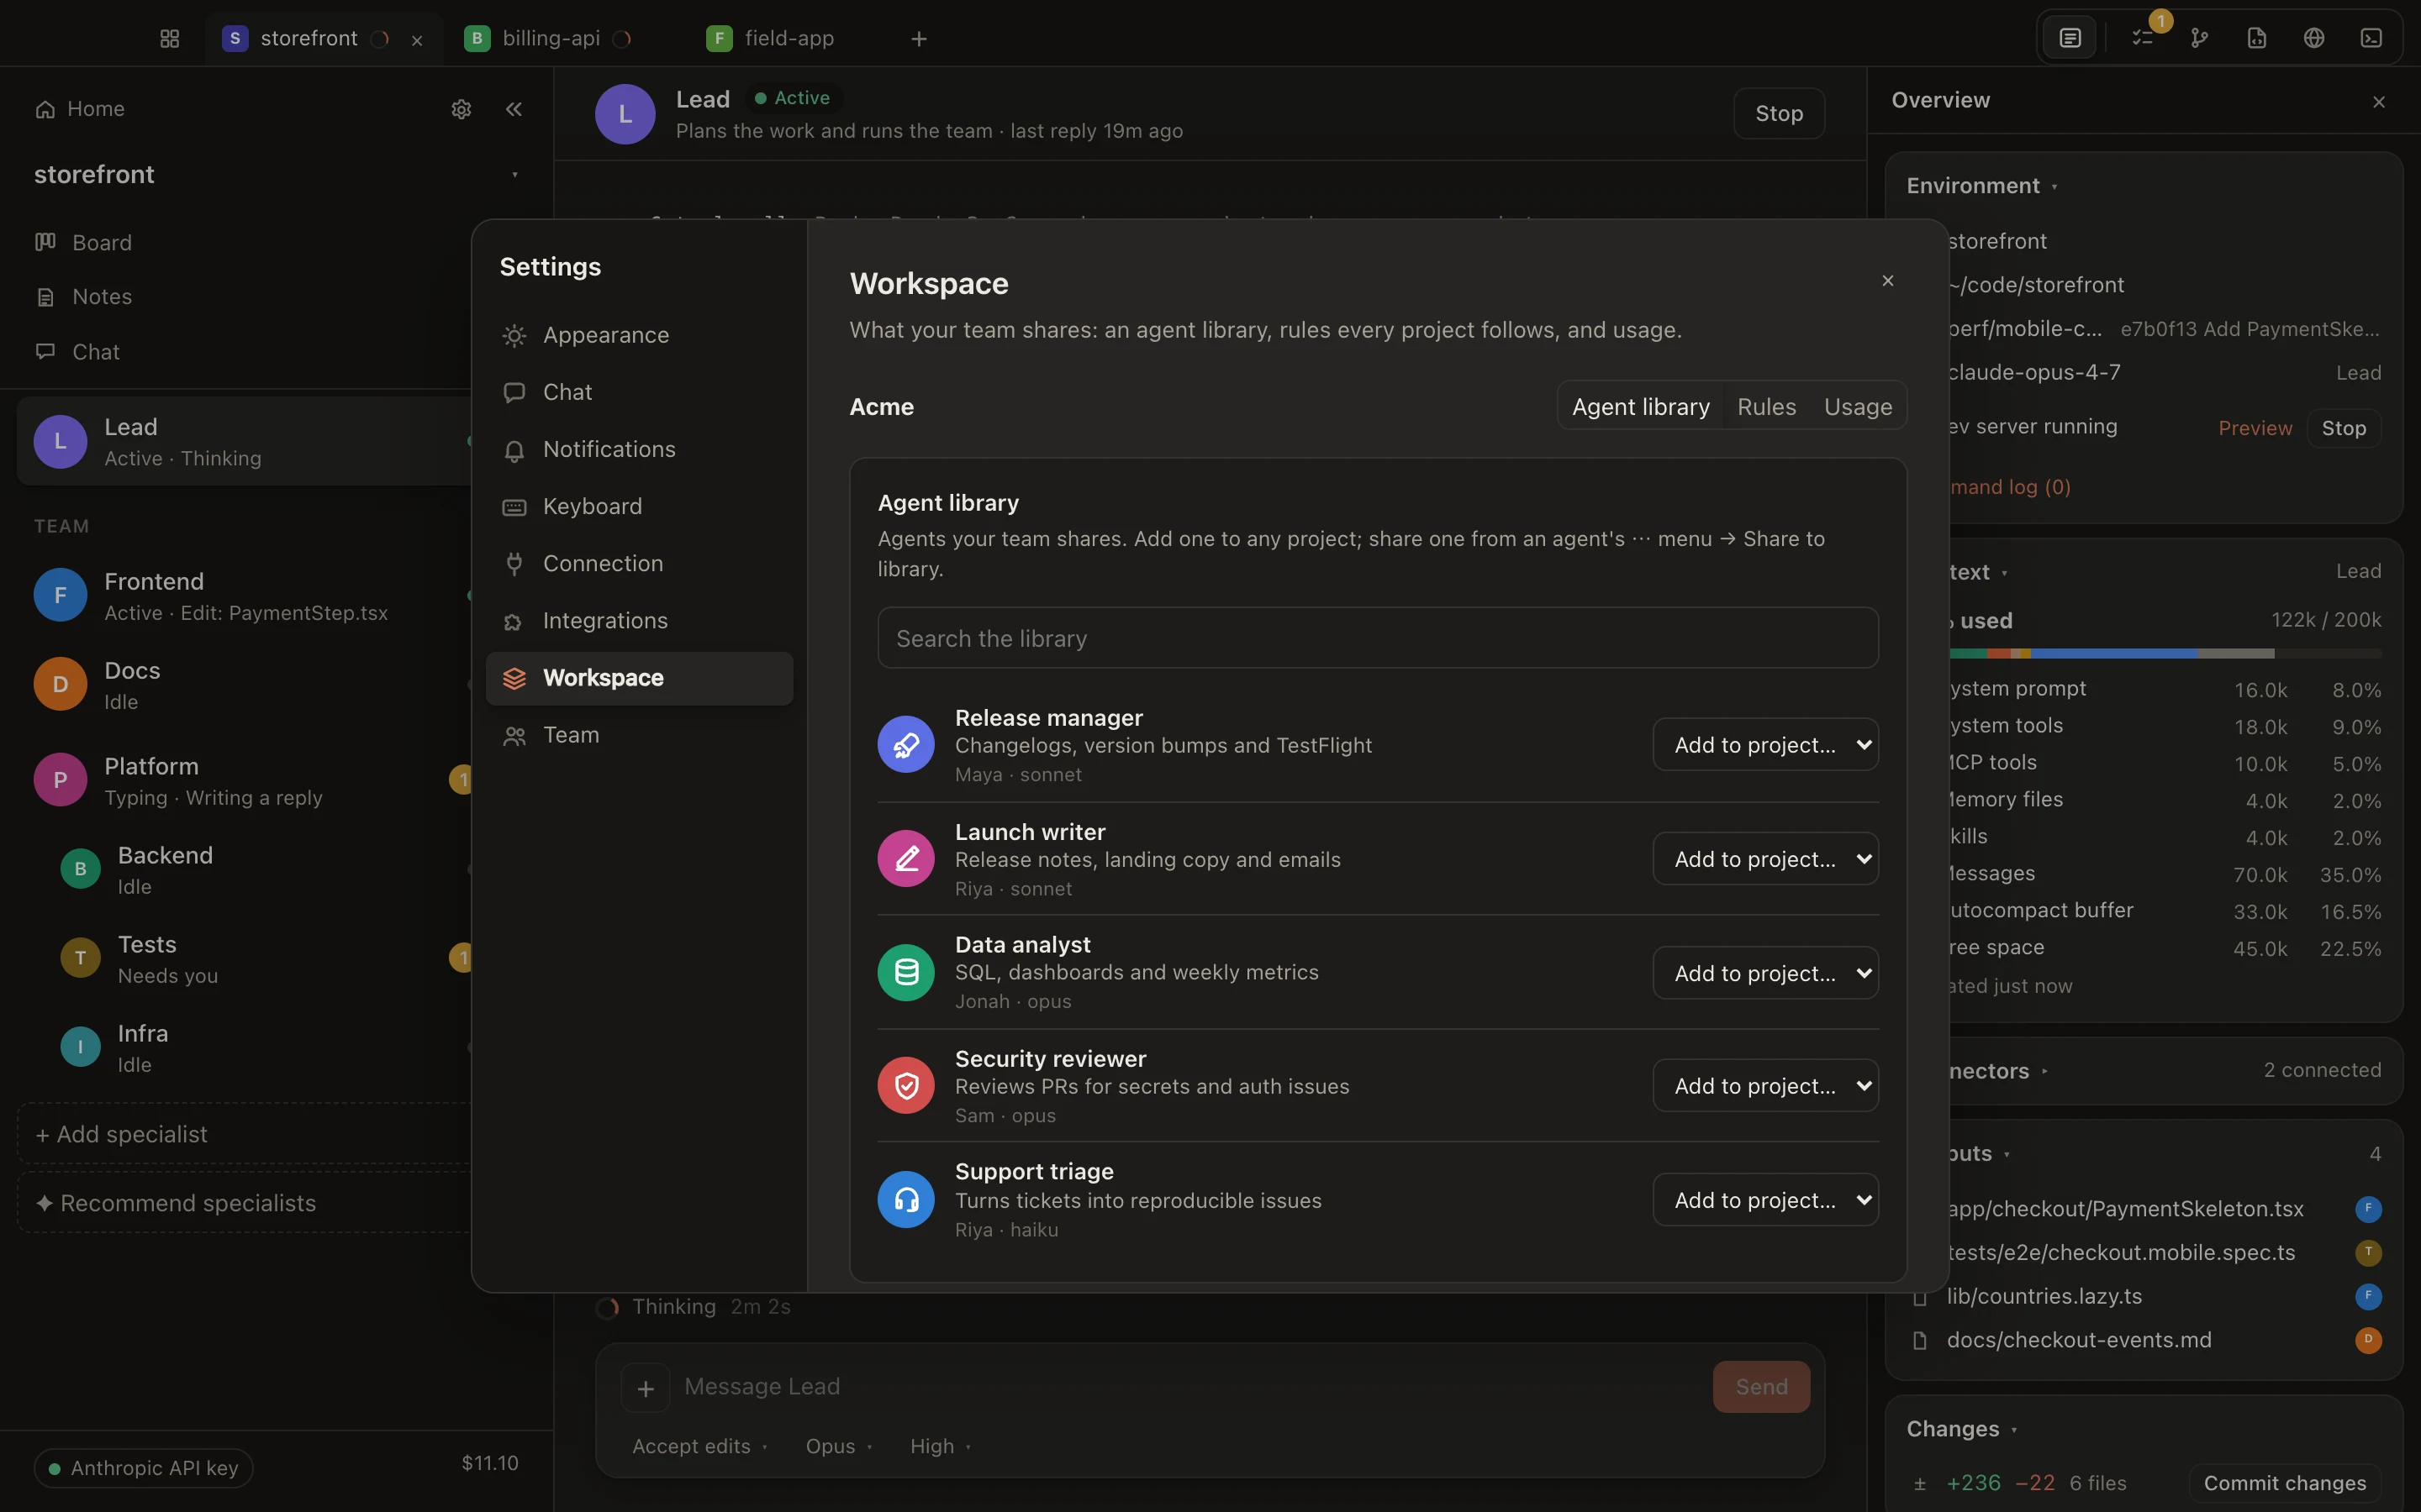The width and height of the screenshot is (2421, 1512).
Task: Open Keyboard settings section
Action: (x=639, y=506)
